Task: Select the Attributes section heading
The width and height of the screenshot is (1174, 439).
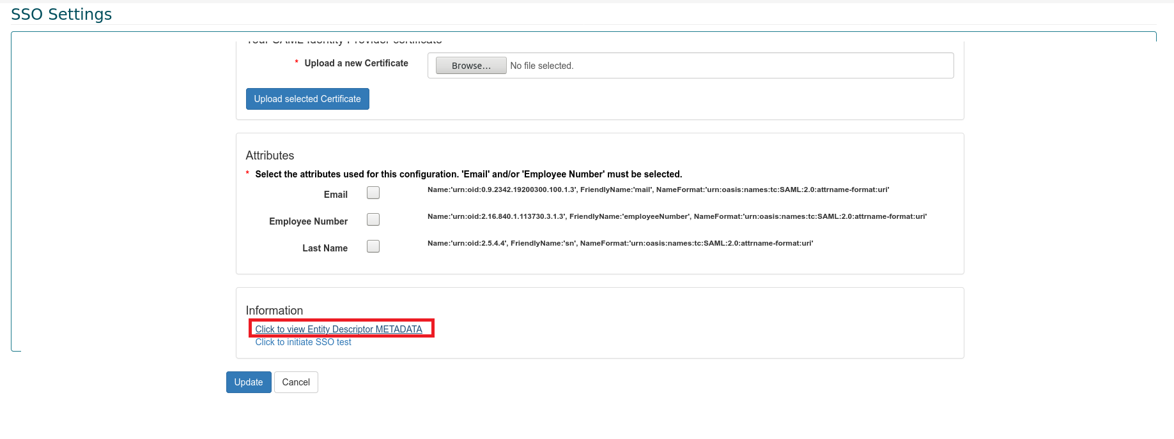Action: pos(270,156)
